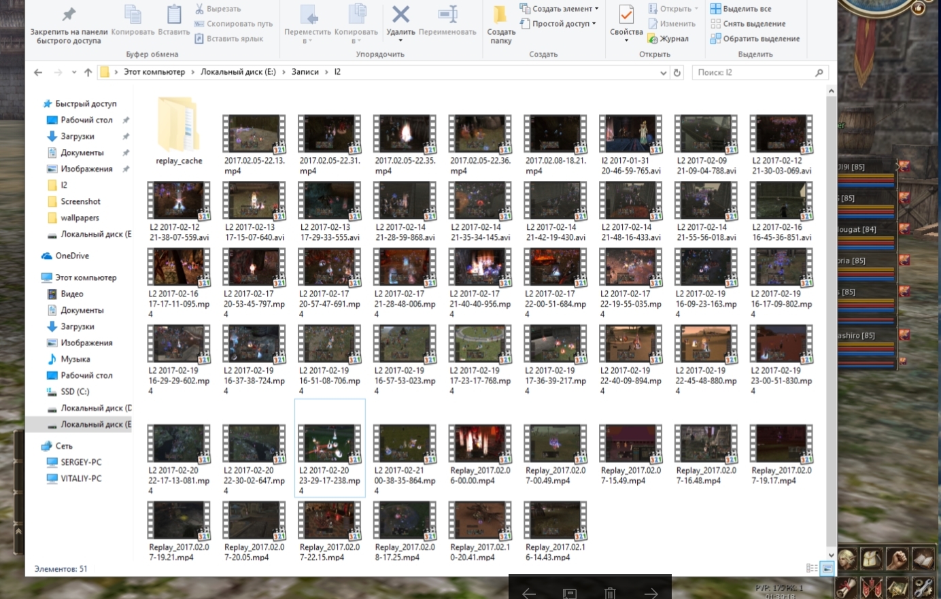Click Выделить все to select all

741,9
